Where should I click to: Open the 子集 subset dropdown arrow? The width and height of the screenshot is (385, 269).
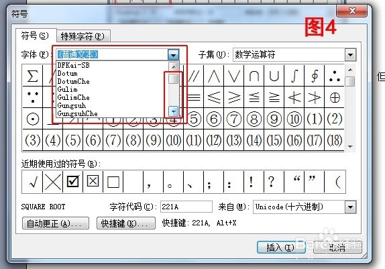[x=350, y=55]
